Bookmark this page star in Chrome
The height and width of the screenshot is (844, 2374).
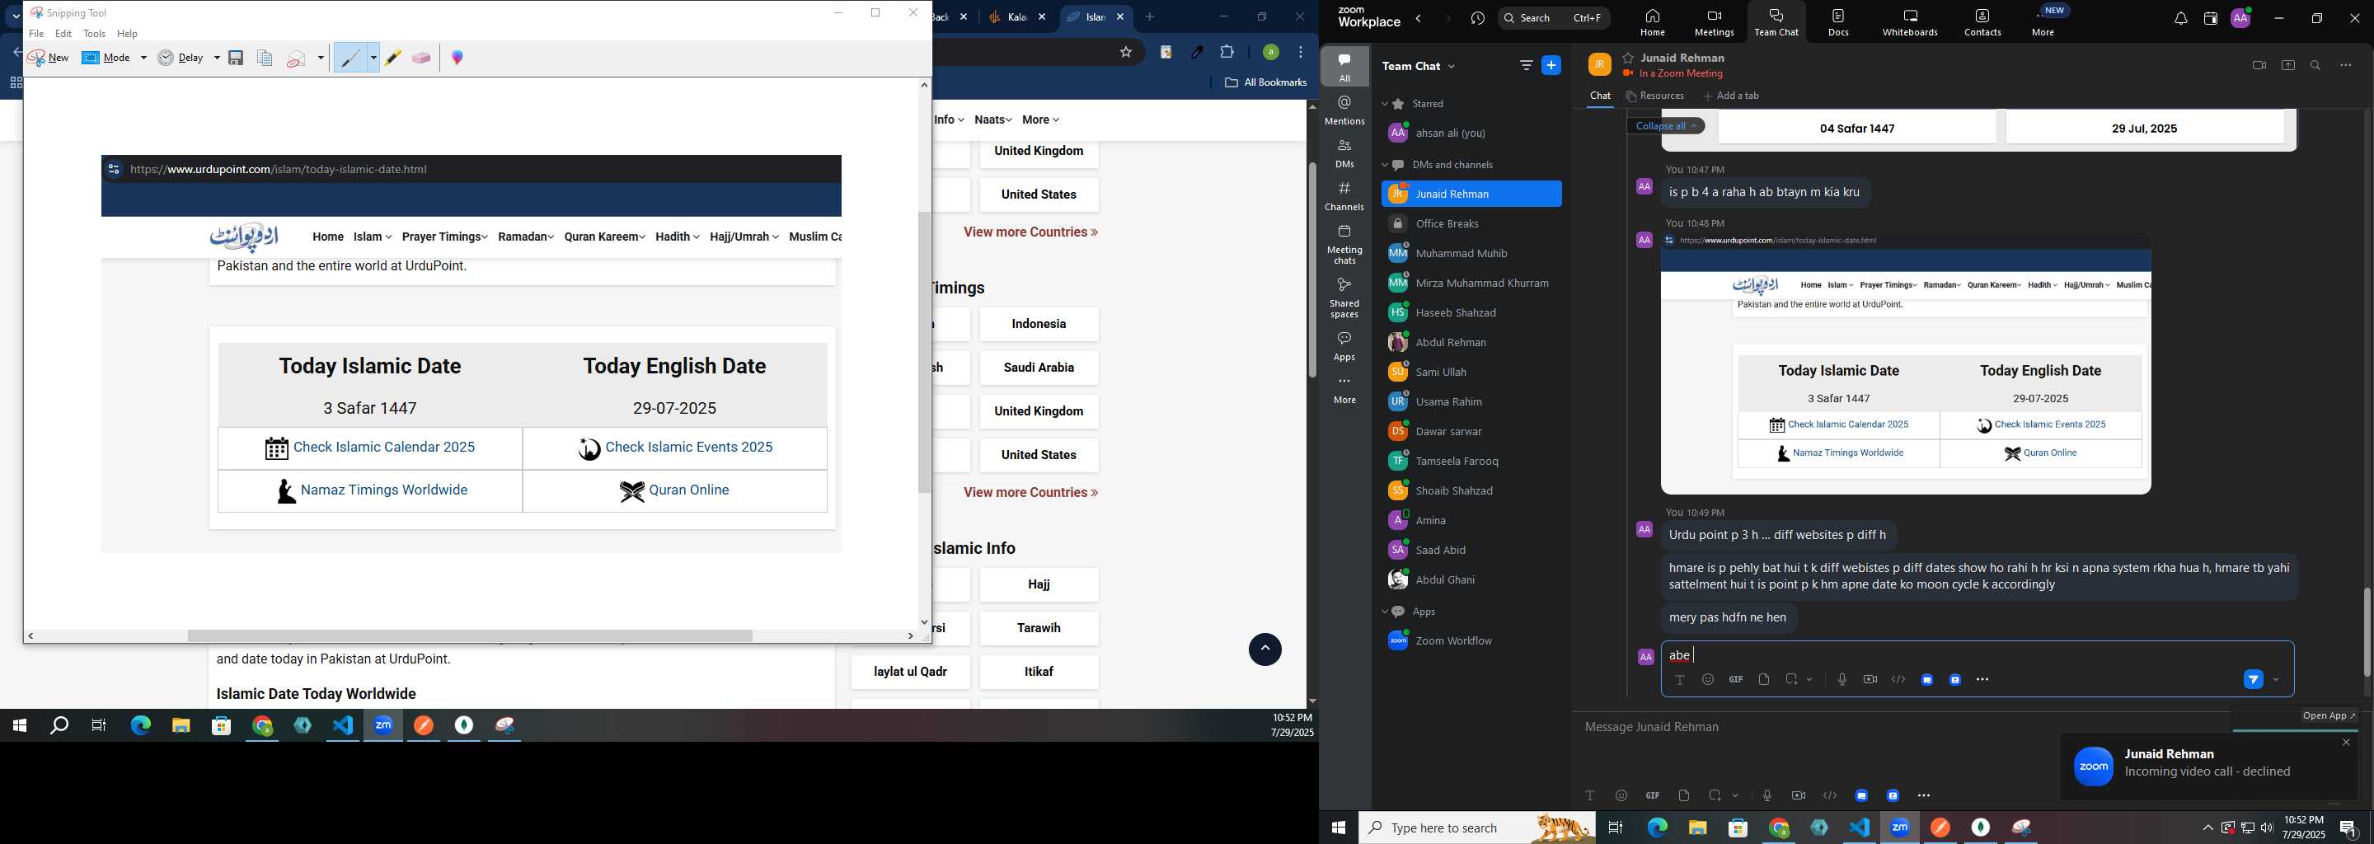1125,53
